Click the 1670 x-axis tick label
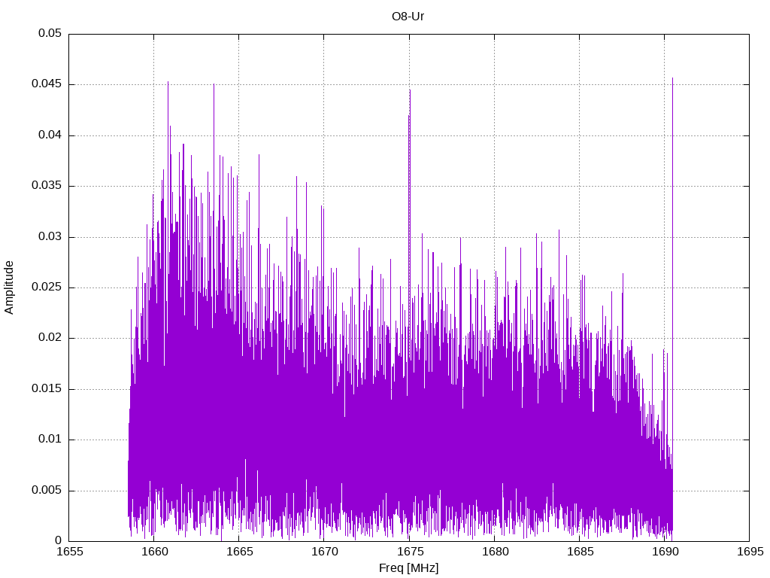Screen dimensions: 770x578 coord(325,552)
